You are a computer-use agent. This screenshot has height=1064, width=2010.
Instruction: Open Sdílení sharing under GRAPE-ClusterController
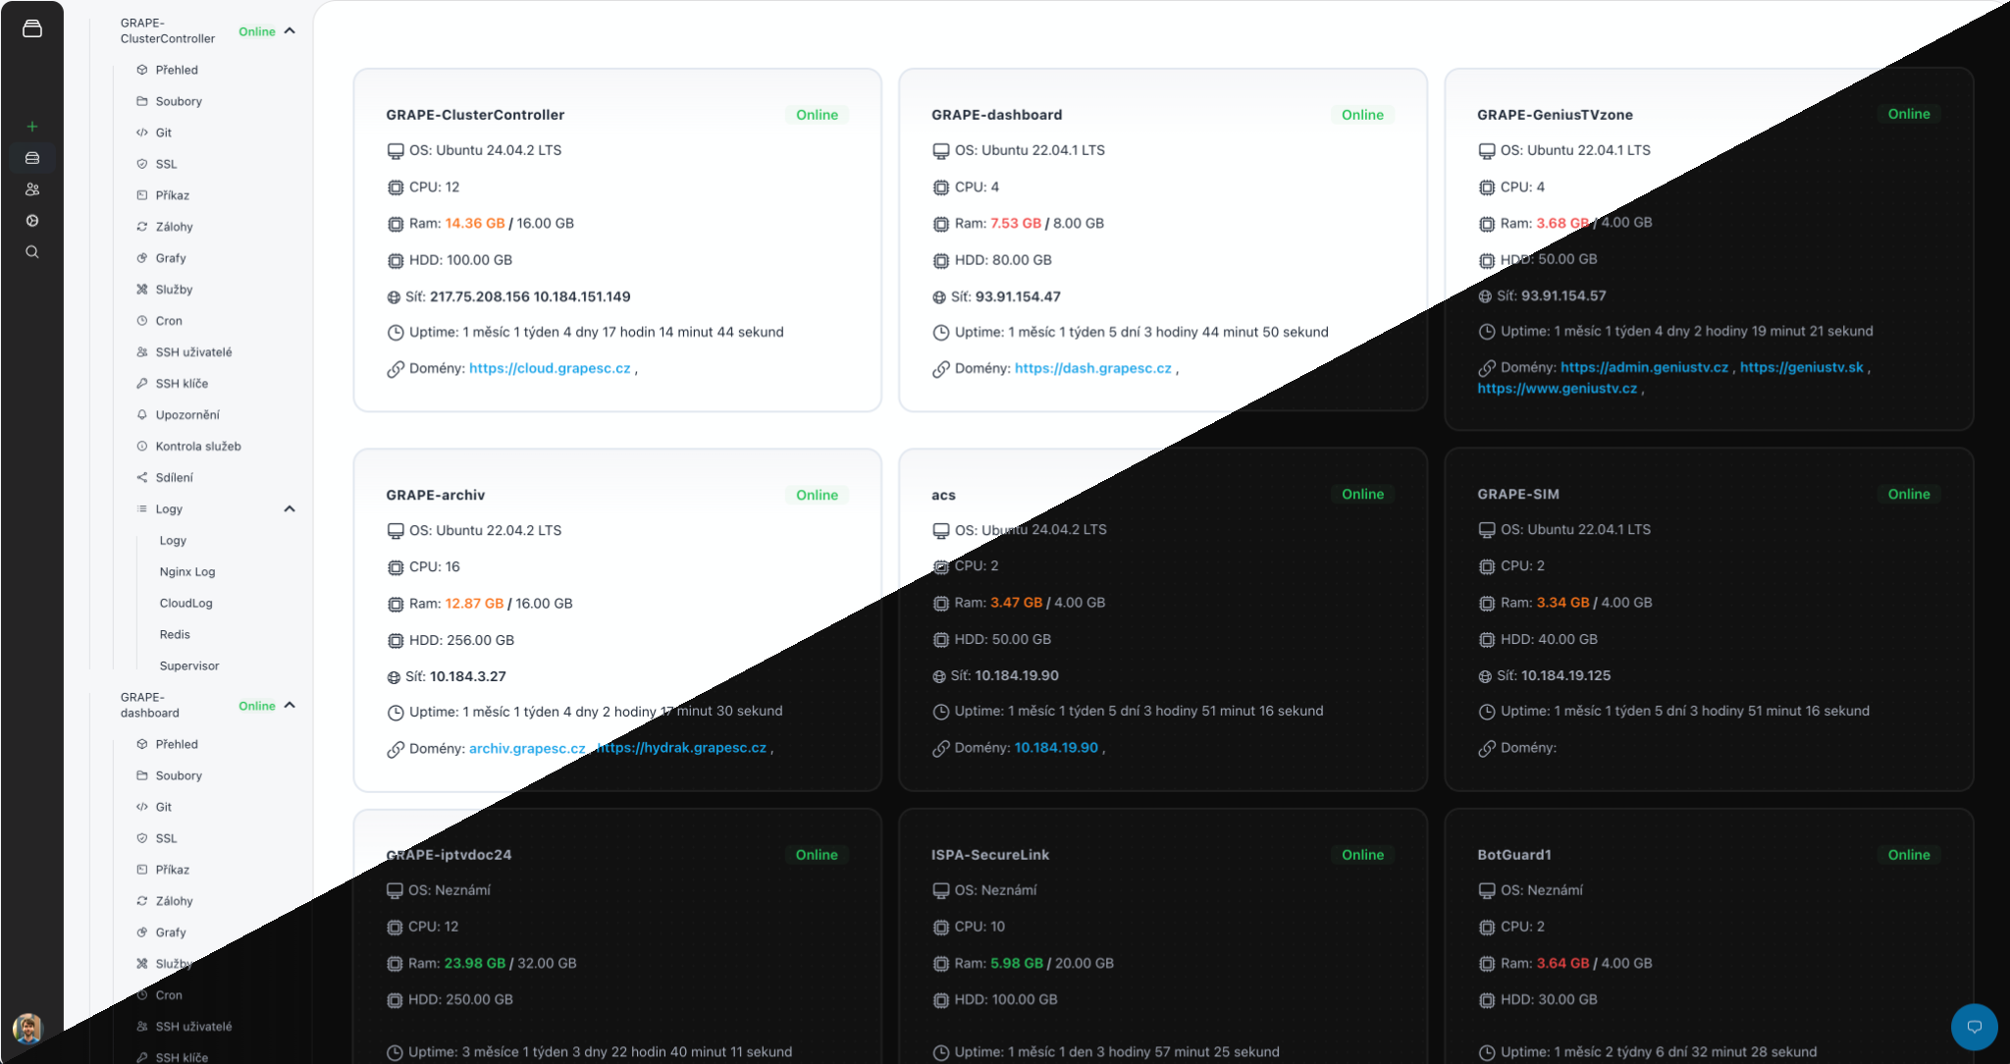pos(174,478)
